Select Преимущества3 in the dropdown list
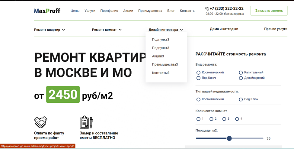 [165, 64]
